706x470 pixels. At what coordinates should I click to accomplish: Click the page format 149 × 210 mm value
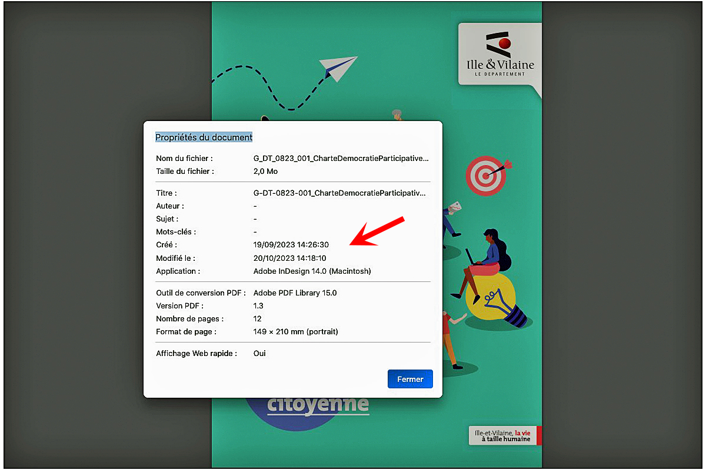295,332
